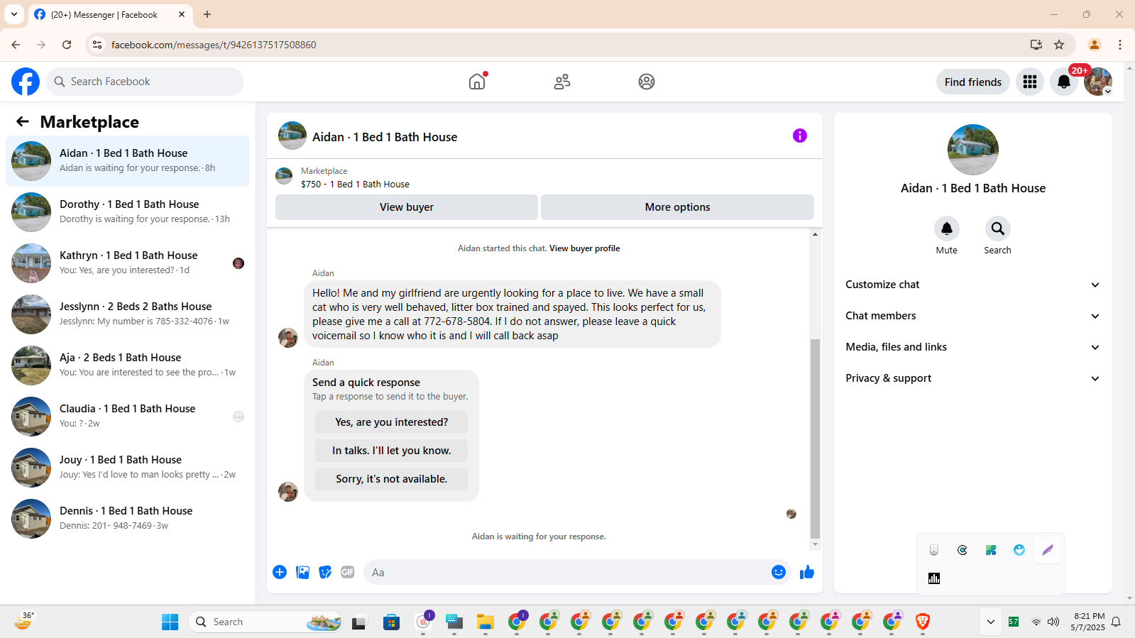The width and height of the screenshot is (1135, 638).
Task: Open the Messenger Facebook browser tab
Action: [x=110, y=15]
